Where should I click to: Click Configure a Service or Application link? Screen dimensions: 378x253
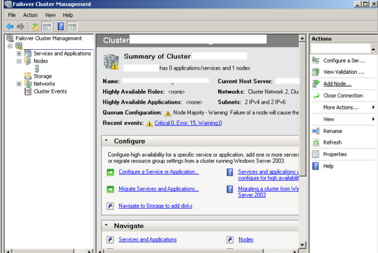(158, 172)
